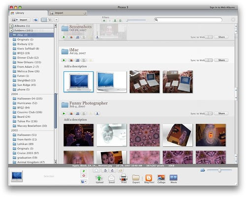
Task: Create a new album with plus icon
Action: (x=35, y=20)
